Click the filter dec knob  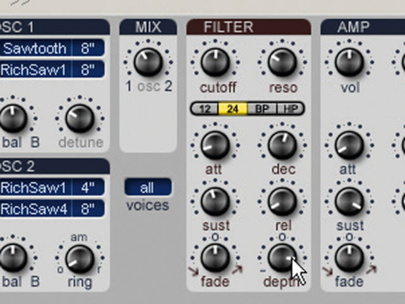point(282,145)
